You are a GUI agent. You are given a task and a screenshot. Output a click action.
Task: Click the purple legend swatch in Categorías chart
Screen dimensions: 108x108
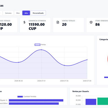tap(106, 77)
